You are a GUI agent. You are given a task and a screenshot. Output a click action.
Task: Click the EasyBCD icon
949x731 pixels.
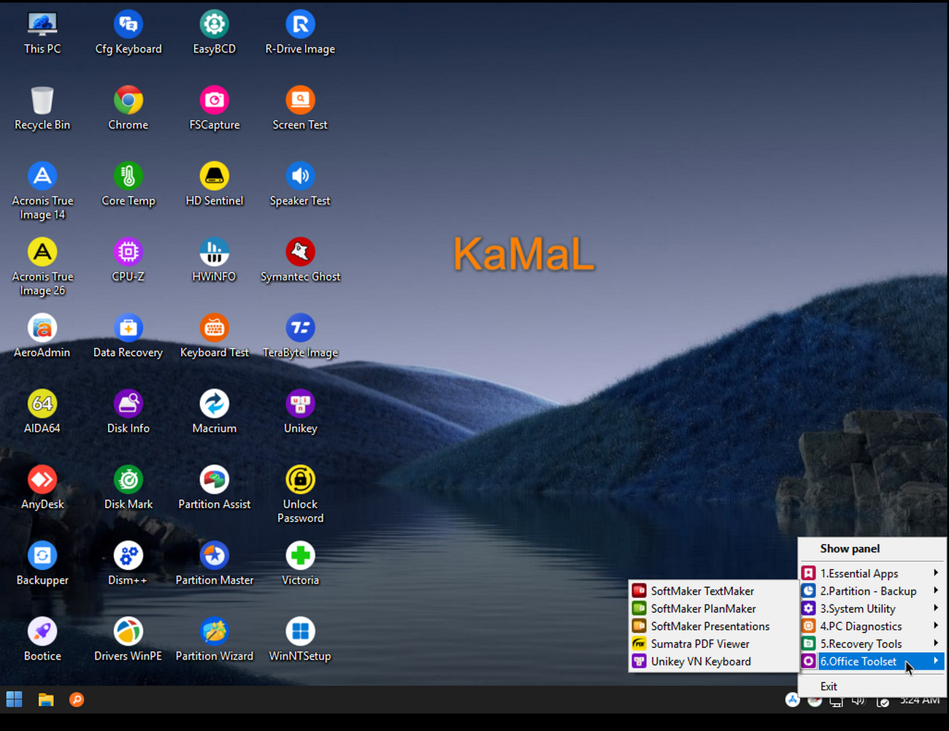pyautogui.click(x=215, y=34)
